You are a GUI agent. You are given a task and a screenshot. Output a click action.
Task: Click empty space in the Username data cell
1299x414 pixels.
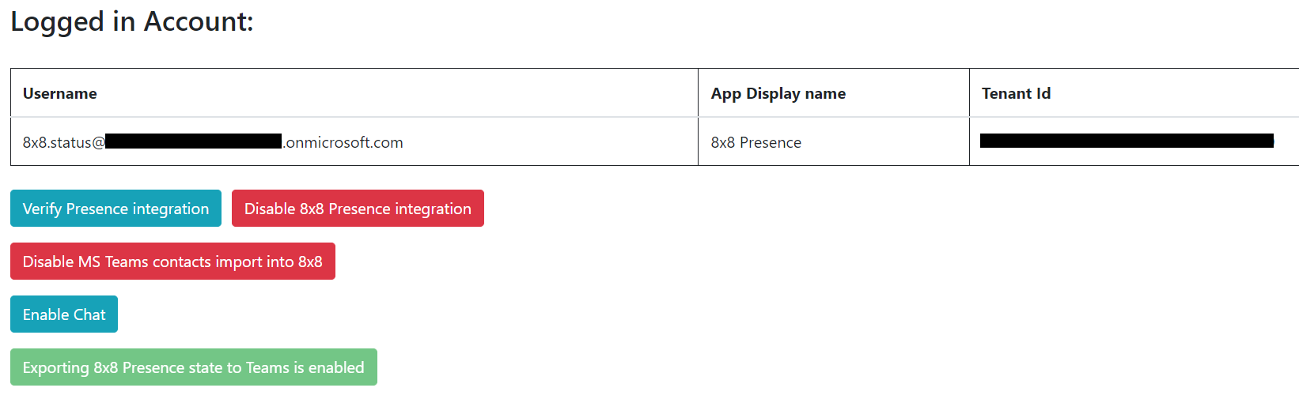[x=554, y=142]
